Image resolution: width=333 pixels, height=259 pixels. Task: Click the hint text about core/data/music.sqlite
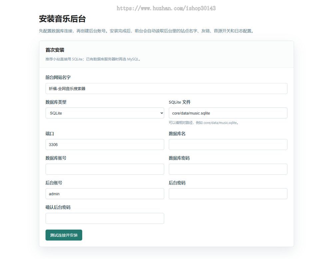coord(203,123)
